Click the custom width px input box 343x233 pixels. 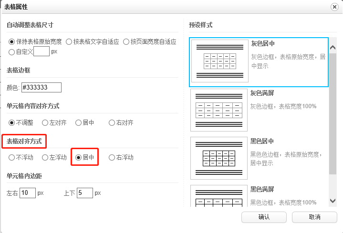pos(42,51)
